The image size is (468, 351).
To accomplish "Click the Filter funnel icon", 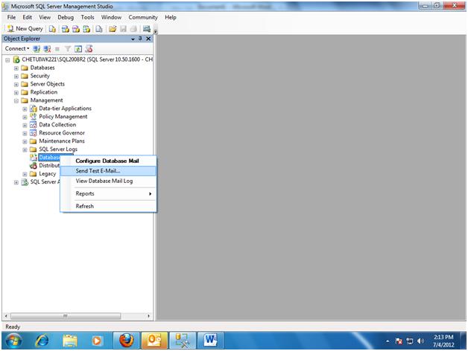I will click(68, 49).
